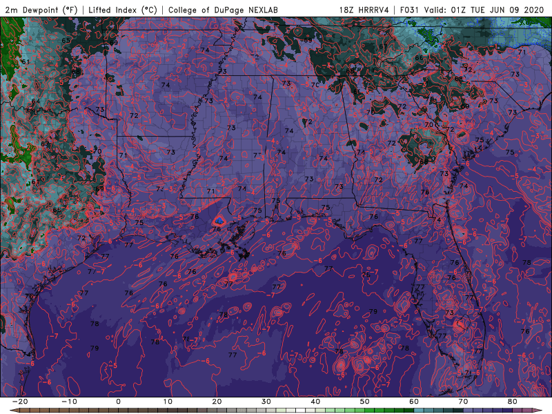
Task: Click the "2m Dewpoint (°F)" title text
Action: tap(41, 10)
